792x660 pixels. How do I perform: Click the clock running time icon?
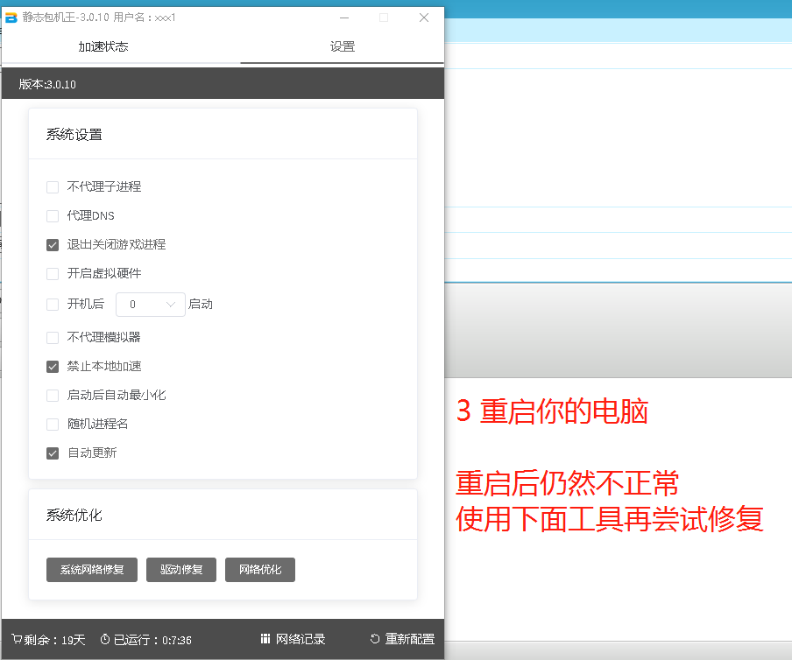105,639
